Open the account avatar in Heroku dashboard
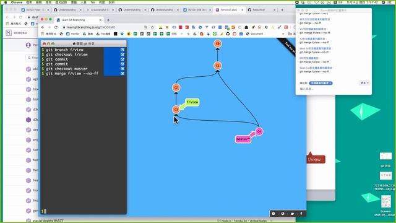 28,45
